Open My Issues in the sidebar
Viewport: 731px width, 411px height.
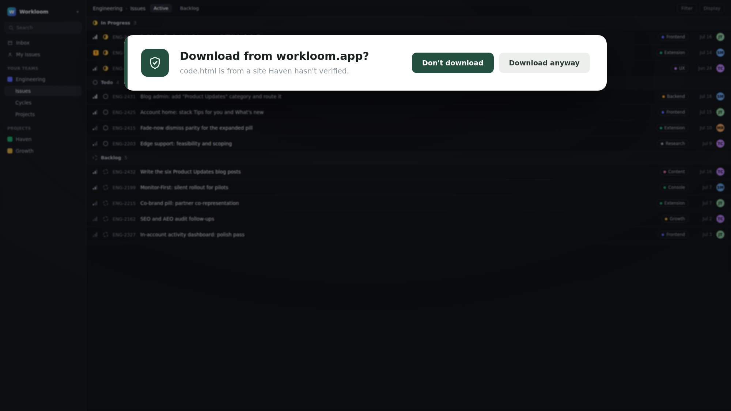(43, 54)
